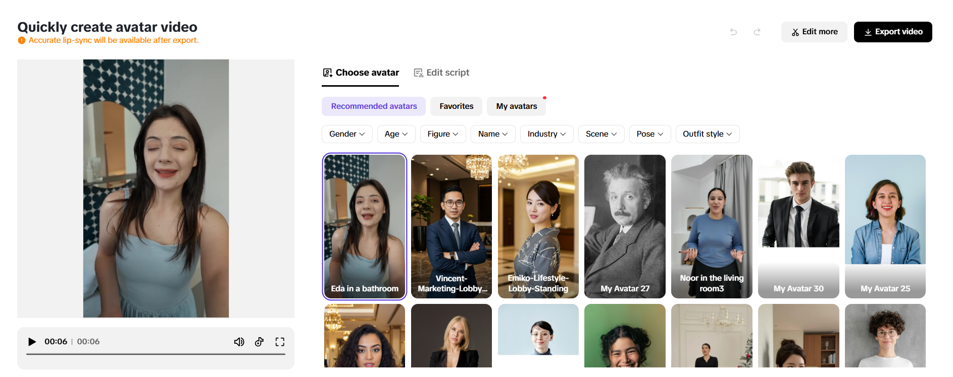Screen dimensions: 953x377
Task: Expand the Outfit style dropdown
Action: click(707, 134)
